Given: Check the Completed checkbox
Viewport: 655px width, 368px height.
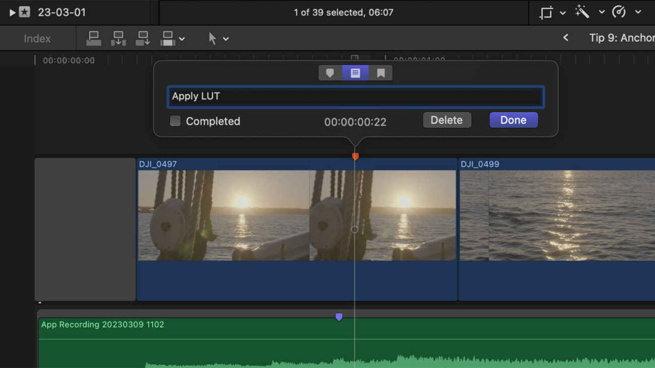Looking at the screenshot, I should (174, 121).
